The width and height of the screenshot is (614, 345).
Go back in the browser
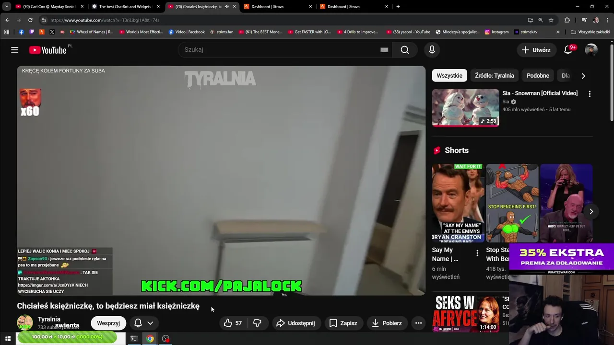[7, 20]
